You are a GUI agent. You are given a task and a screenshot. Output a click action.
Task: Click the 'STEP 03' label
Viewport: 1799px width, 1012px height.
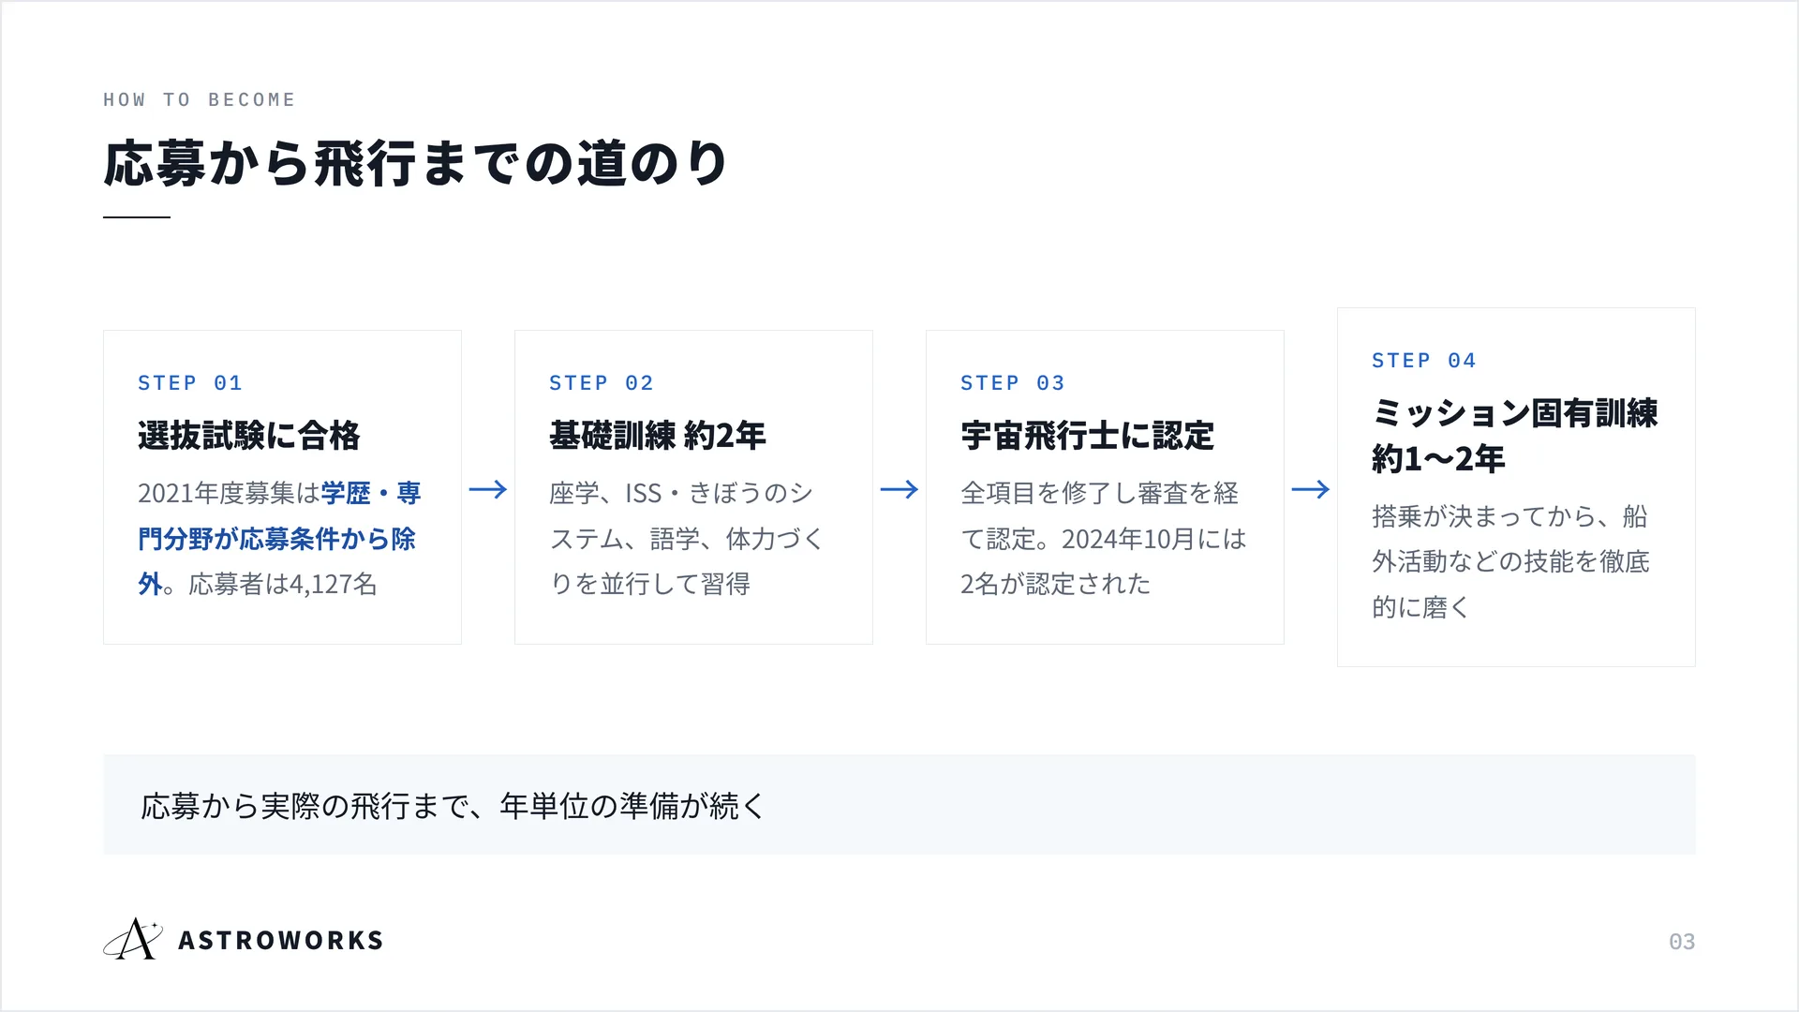(x=1013, y=382)
